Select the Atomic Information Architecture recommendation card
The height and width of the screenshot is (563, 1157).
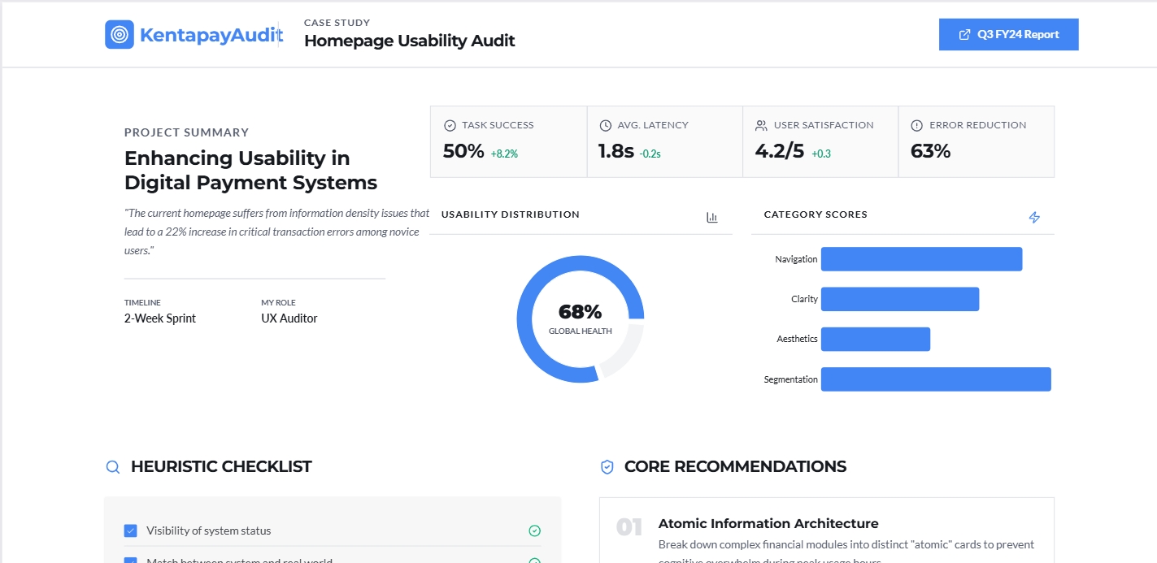click(827, 531)
